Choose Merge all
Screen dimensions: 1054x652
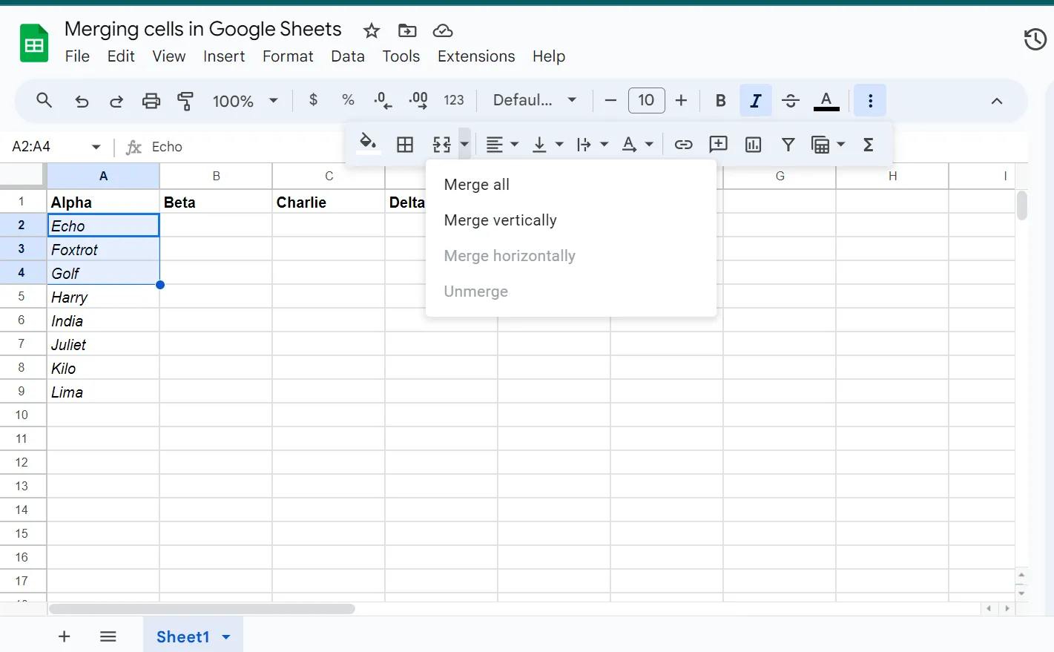coord(571,185)
